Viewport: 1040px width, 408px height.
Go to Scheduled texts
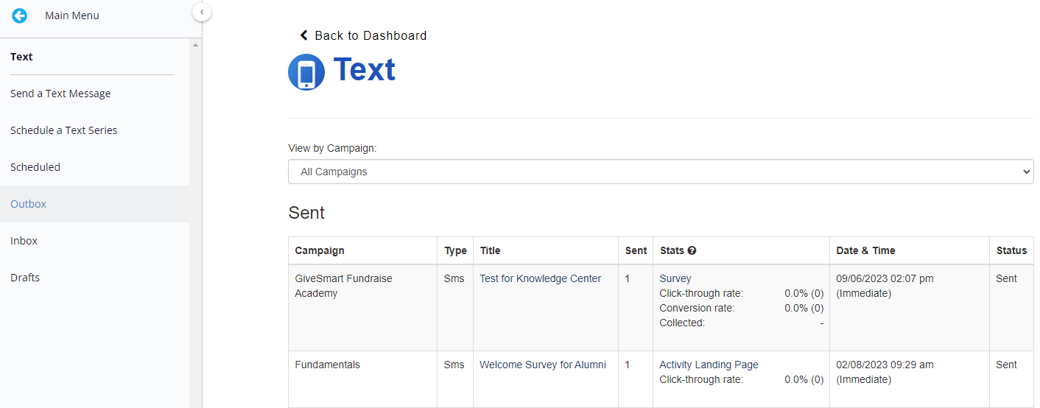(35, 167)
